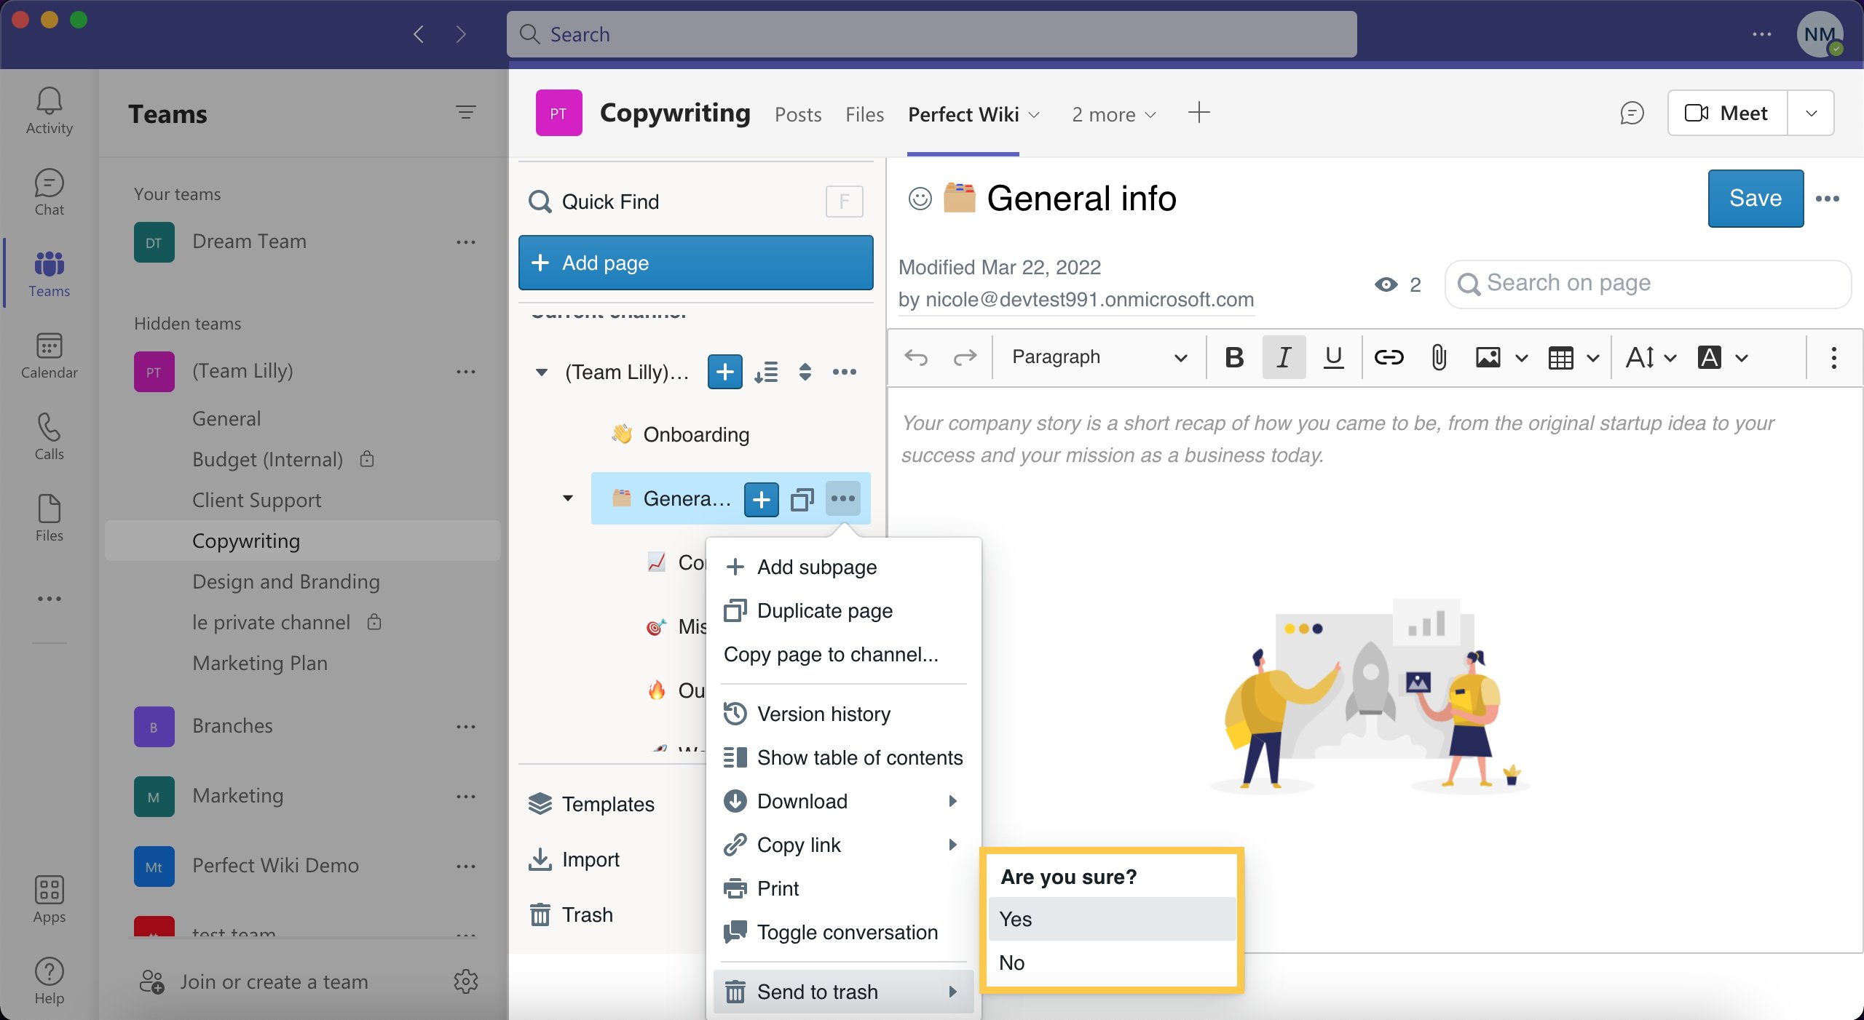Viewport: 1864px width, 1020px height.
Task: Click the undo arrow in editor toolbar
Action: click(x=916, y=357)
